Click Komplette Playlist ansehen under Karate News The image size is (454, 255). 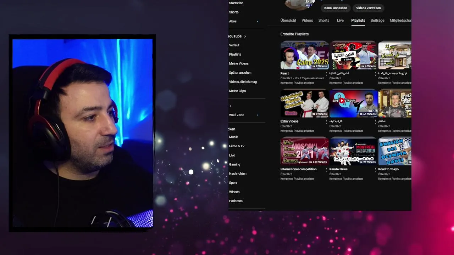[346, 179]
